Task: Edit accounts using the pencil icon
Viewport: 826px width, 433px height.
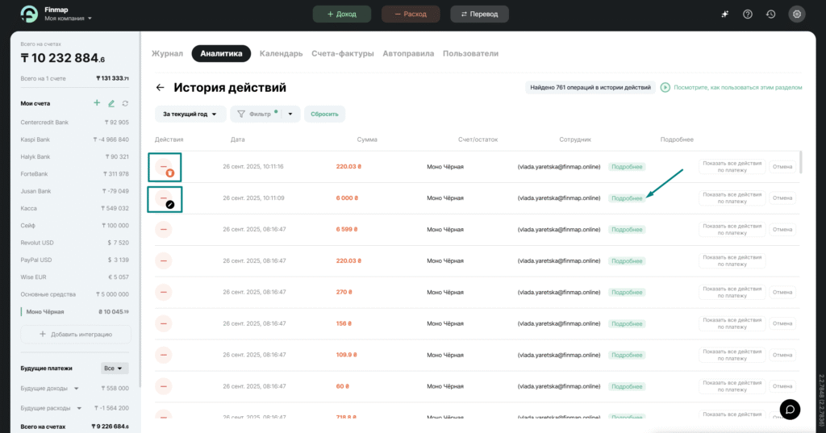Action: (111, 103)
